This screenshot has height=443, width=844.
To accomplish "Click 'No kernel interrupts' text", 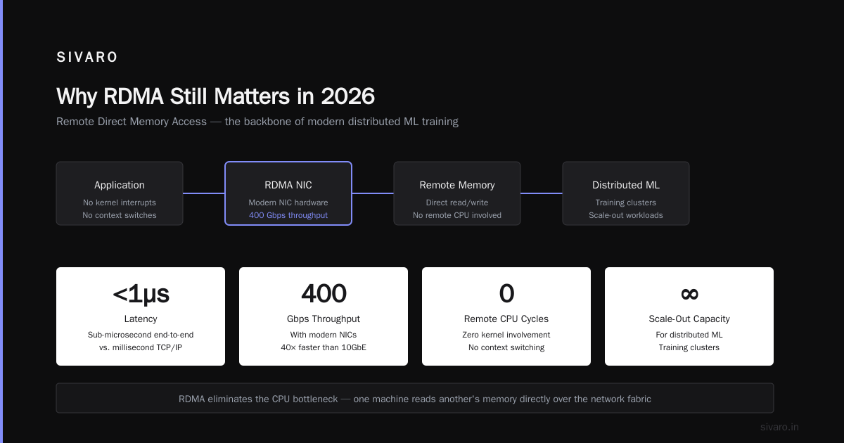I will point(120,203).
